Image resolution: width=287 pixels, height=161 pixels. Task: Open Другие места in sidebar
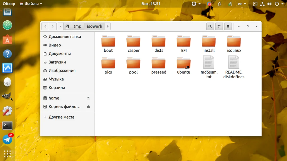[x=61, y=117]
